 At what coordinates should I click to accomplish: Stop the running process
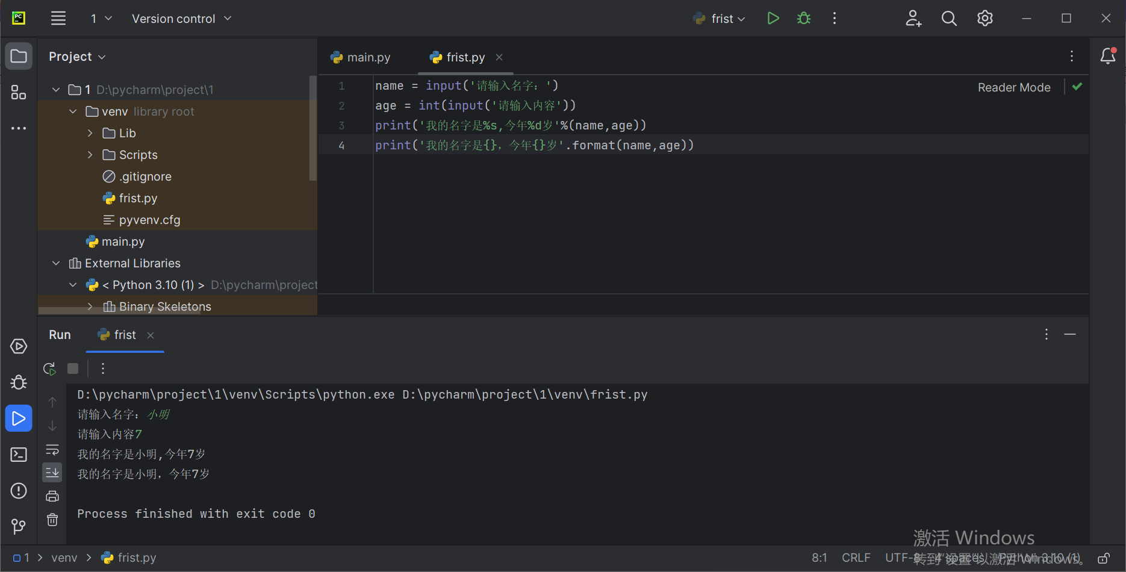coord(73,368)
